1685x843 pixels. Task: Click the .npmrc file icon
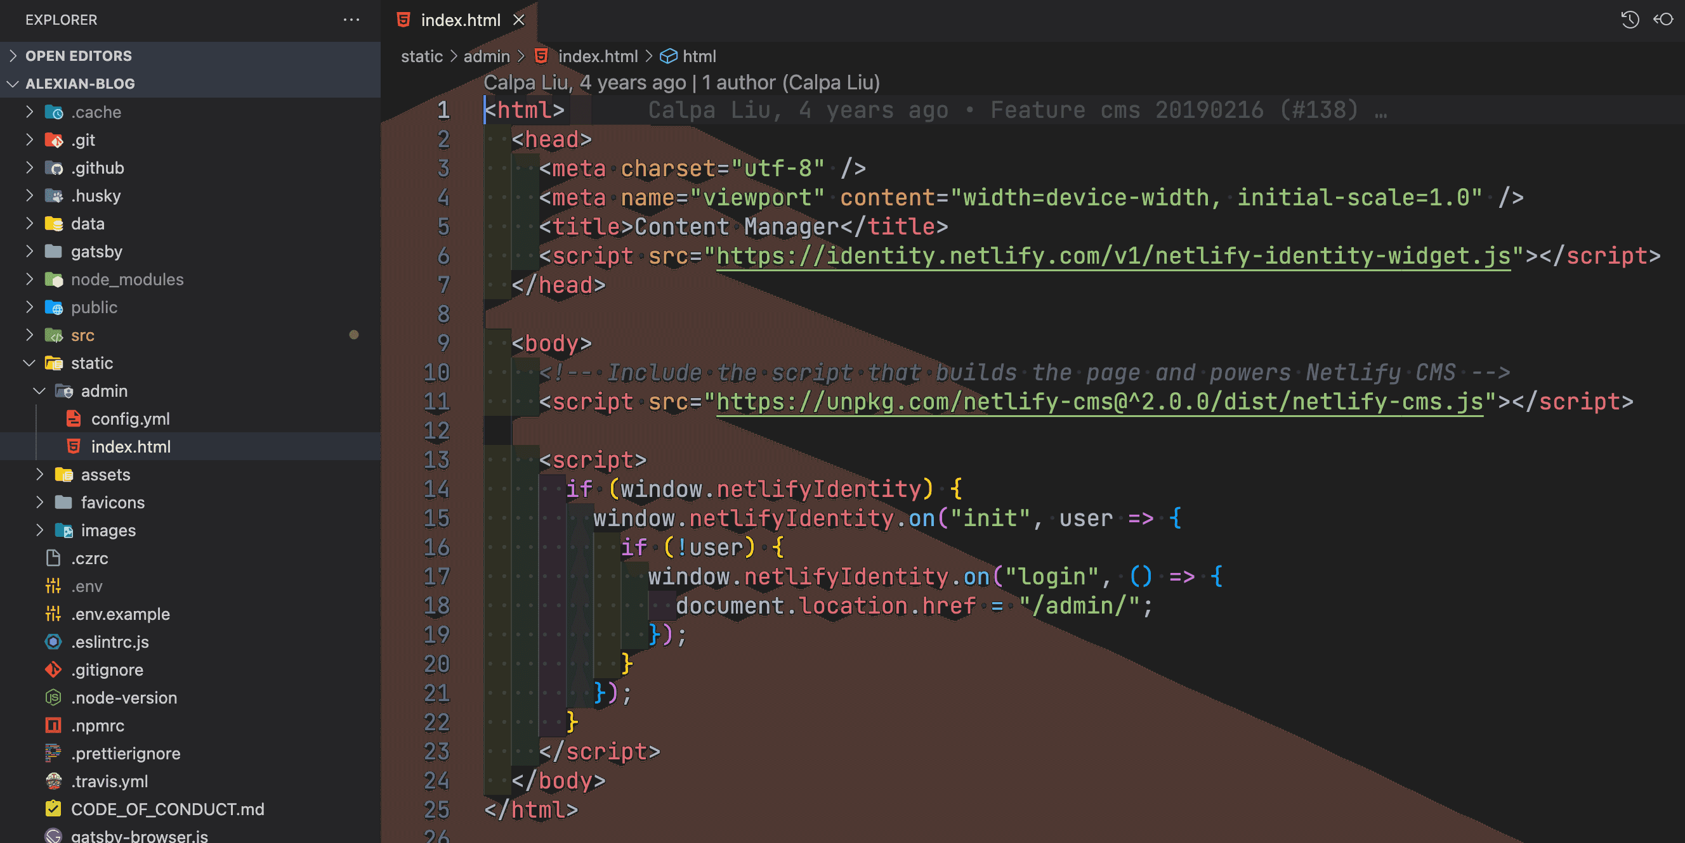pos(53,725)
